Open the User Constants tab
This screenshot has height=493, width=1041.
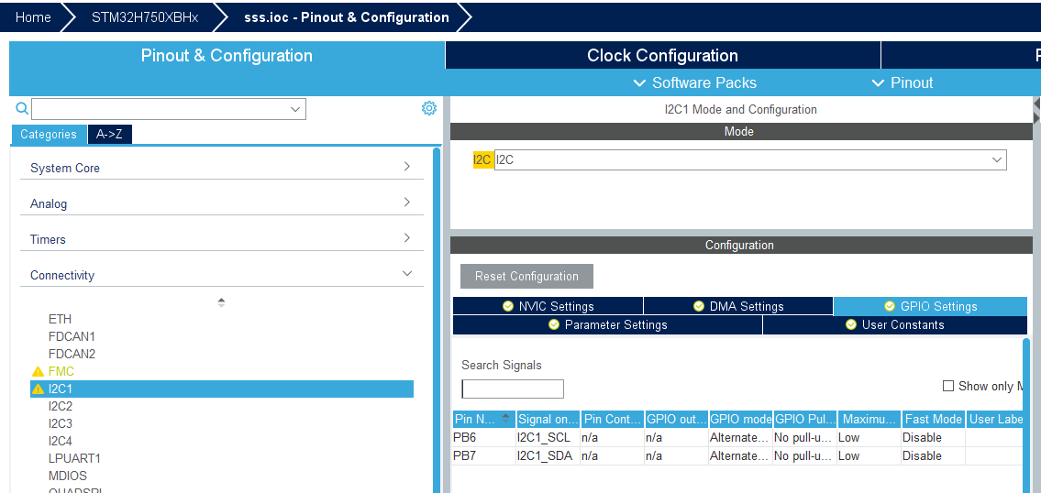click(895, 324)
